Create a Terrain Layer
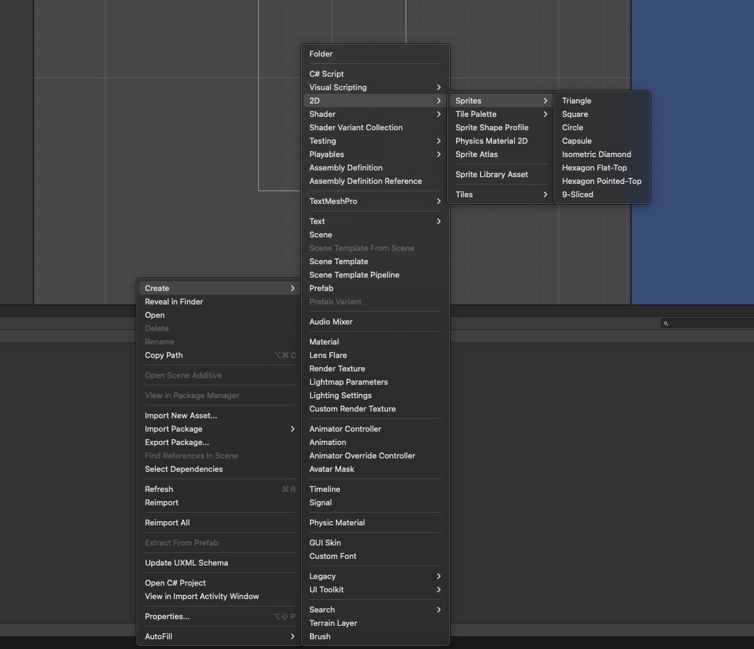 pyautogui.click(x=375, y=623)
